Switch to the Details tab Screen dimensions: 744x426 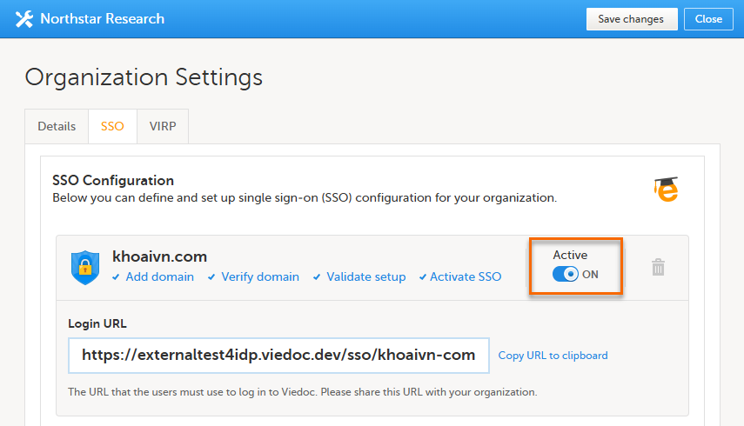click(57, 126)
